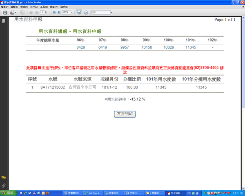Click the 用水資料 Adobe Reader taskbar button
Image resolution: width=245 pixels, height=196 pixels.
[x=175, y=193]
